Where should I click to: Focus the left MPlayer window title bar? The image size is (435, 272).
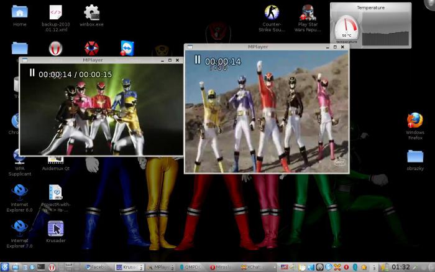93,60
